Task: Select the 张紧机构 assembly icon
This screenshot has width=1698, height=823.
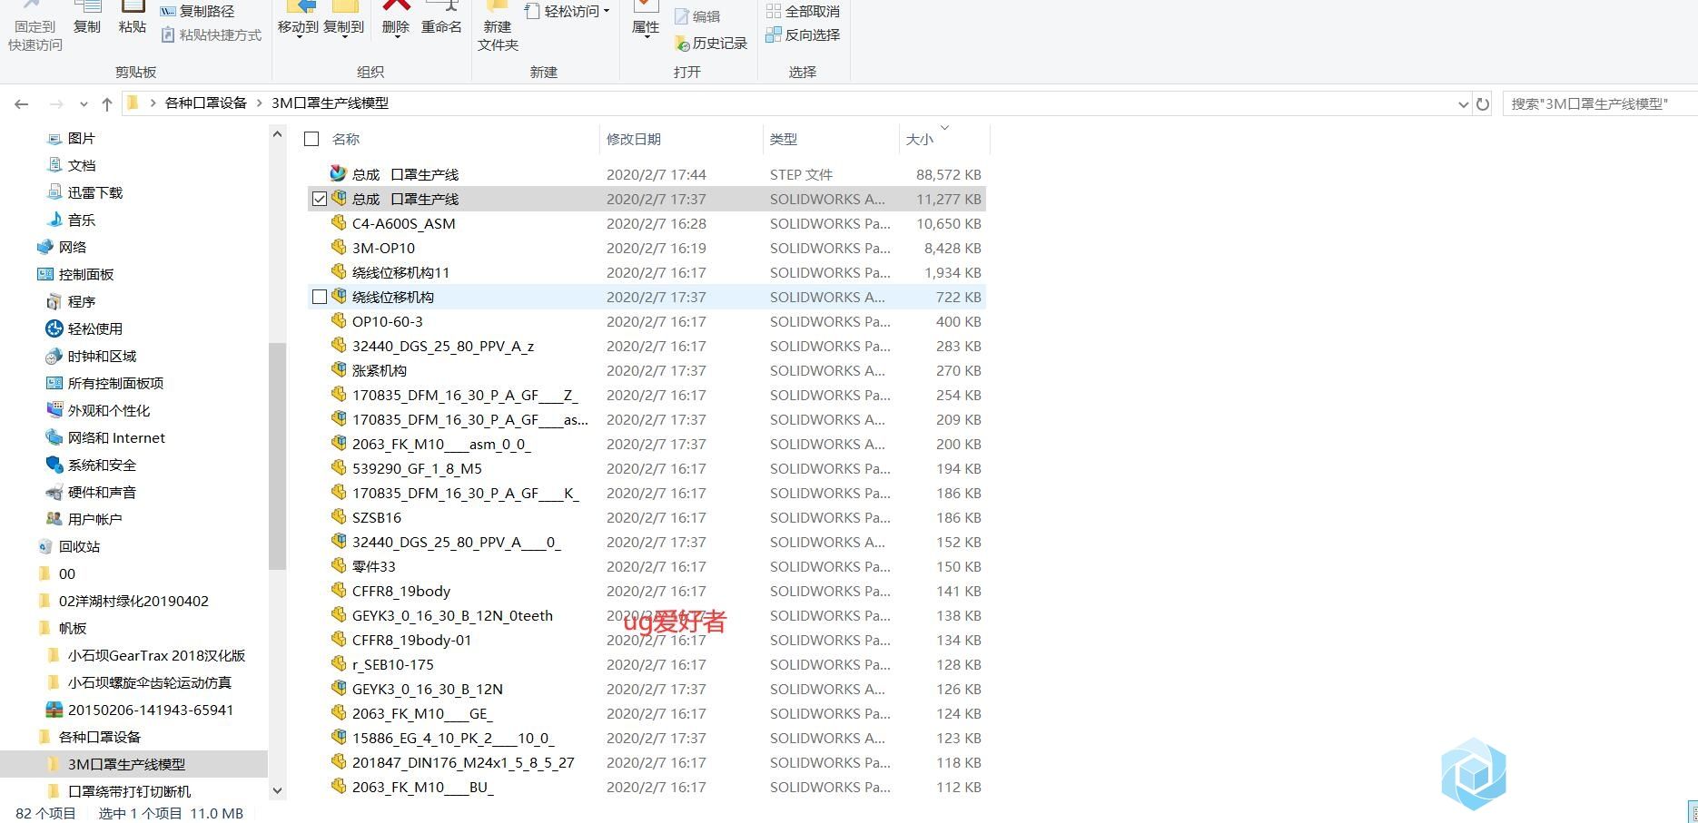Action: (x=339, y=369)
